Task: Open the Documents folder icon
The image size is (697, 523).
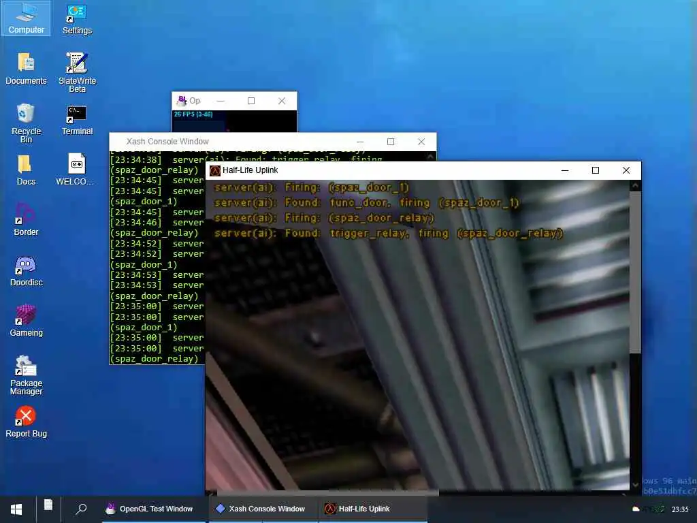Action: coord(26,69)
